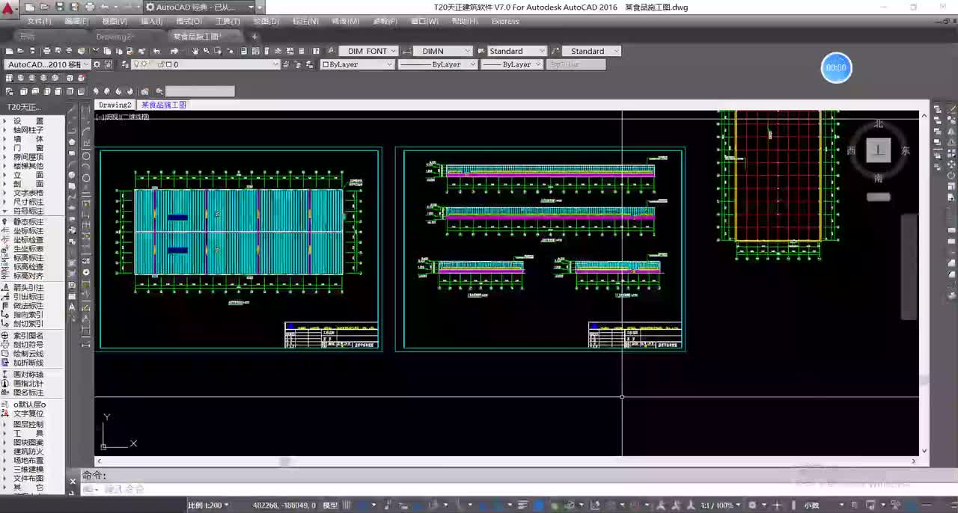Open 标注(N) menu
Viewport: 958px width, 513px height.
[305, 22]
